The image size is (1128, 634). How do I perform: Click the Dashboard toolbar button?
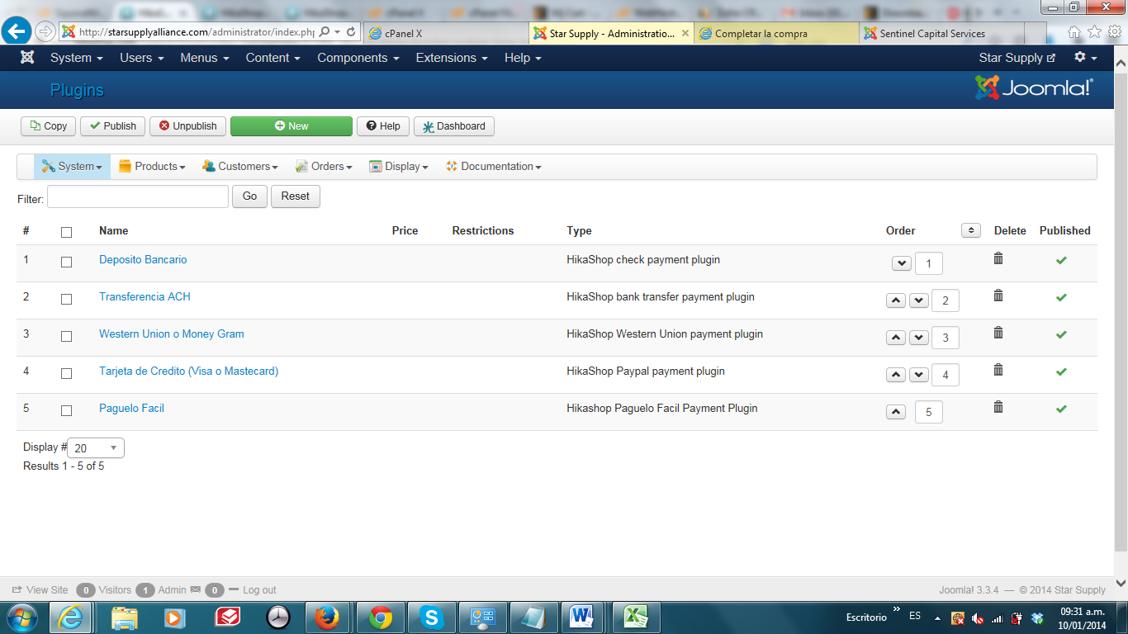coord(454,126)
